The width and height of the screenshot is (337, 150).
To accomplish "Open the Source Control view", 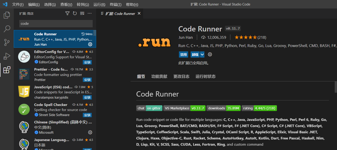I will coord(7,42).
